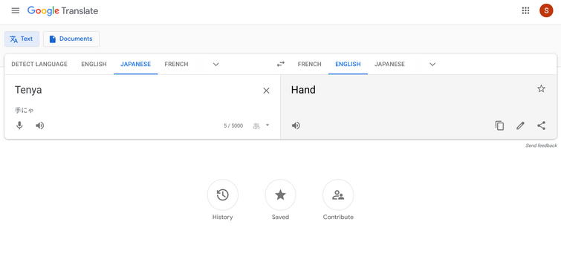Viewport: 561px width, 268px height.
Task: Click the Google Translate logo
Action: click(x=62, y=10)
